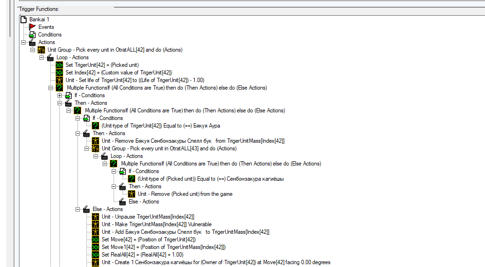This screenshot has width=485, height=267.
Task: Collapse the innermost Multiple Functions If node
Action: tap(105, 164)
